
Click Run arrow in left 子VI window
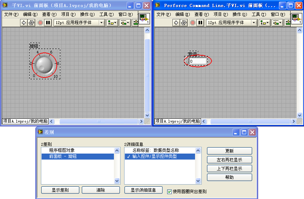pyautogui.click(x=24, y=23)
